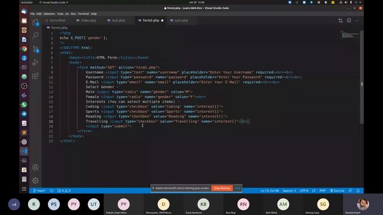Open the errors and warnings indicator

click(x=64, y=191)
